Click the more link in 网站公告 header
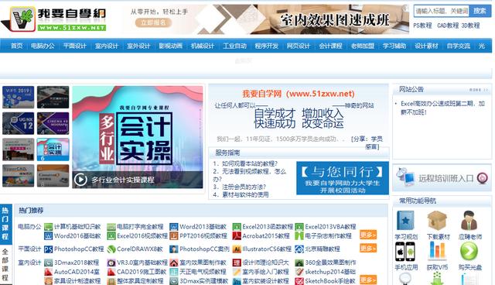This screenshot has width=495, height=285. pyautogui.click(x=478, y=90)
